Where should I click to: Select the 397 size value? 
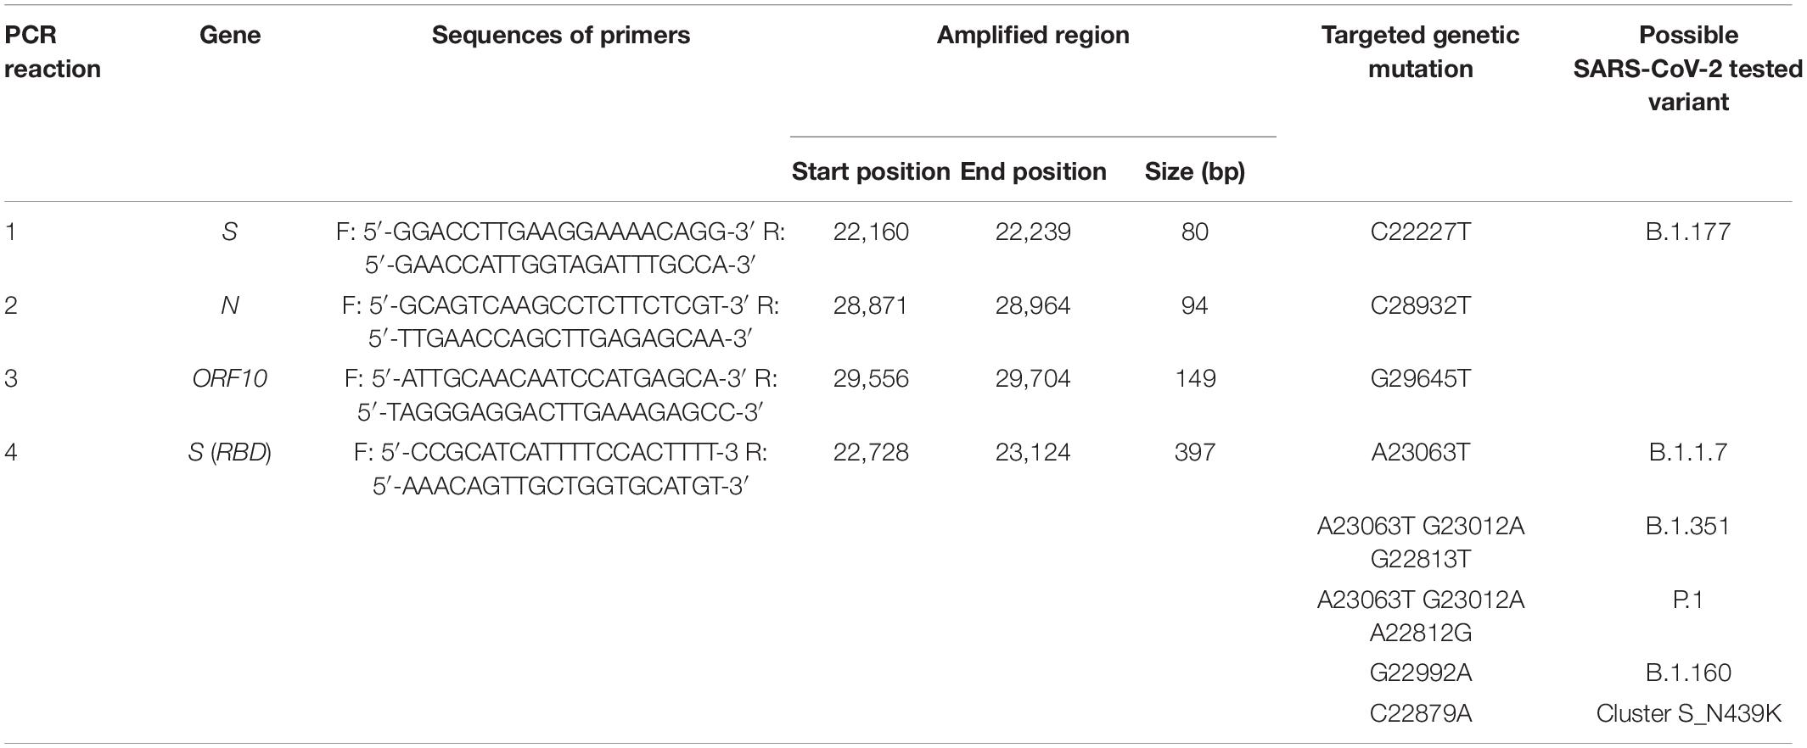coord(1195,453)
